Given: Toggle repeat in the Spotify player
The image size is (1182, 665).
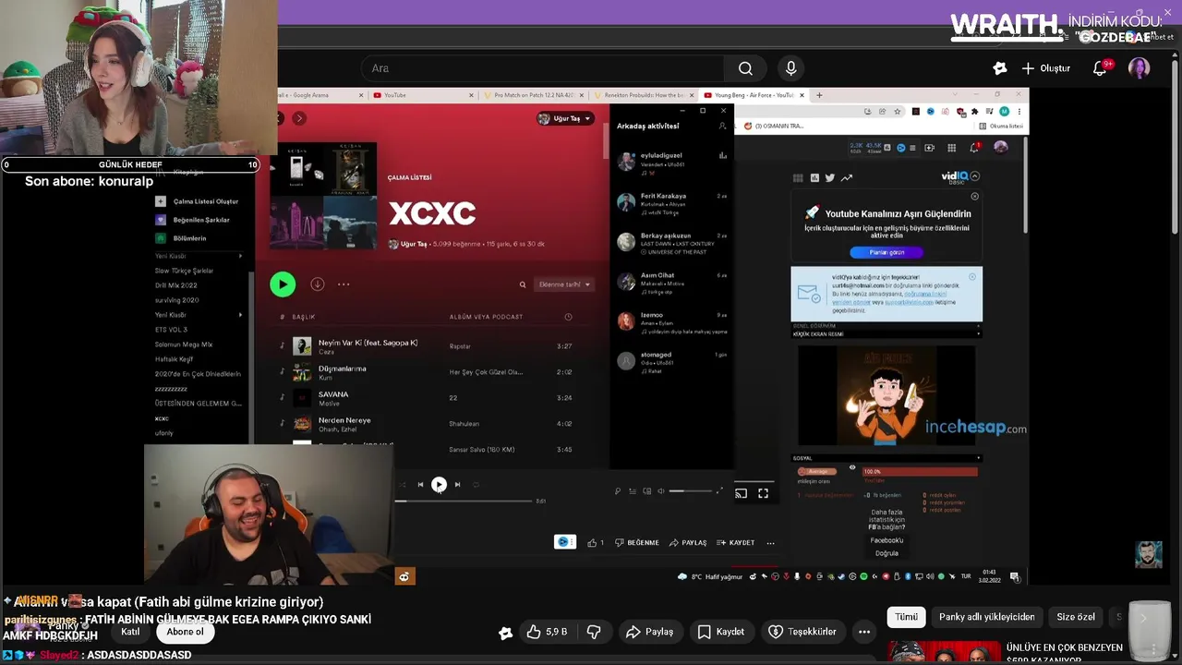Looking at the screenshot, I should coord(476,484).
